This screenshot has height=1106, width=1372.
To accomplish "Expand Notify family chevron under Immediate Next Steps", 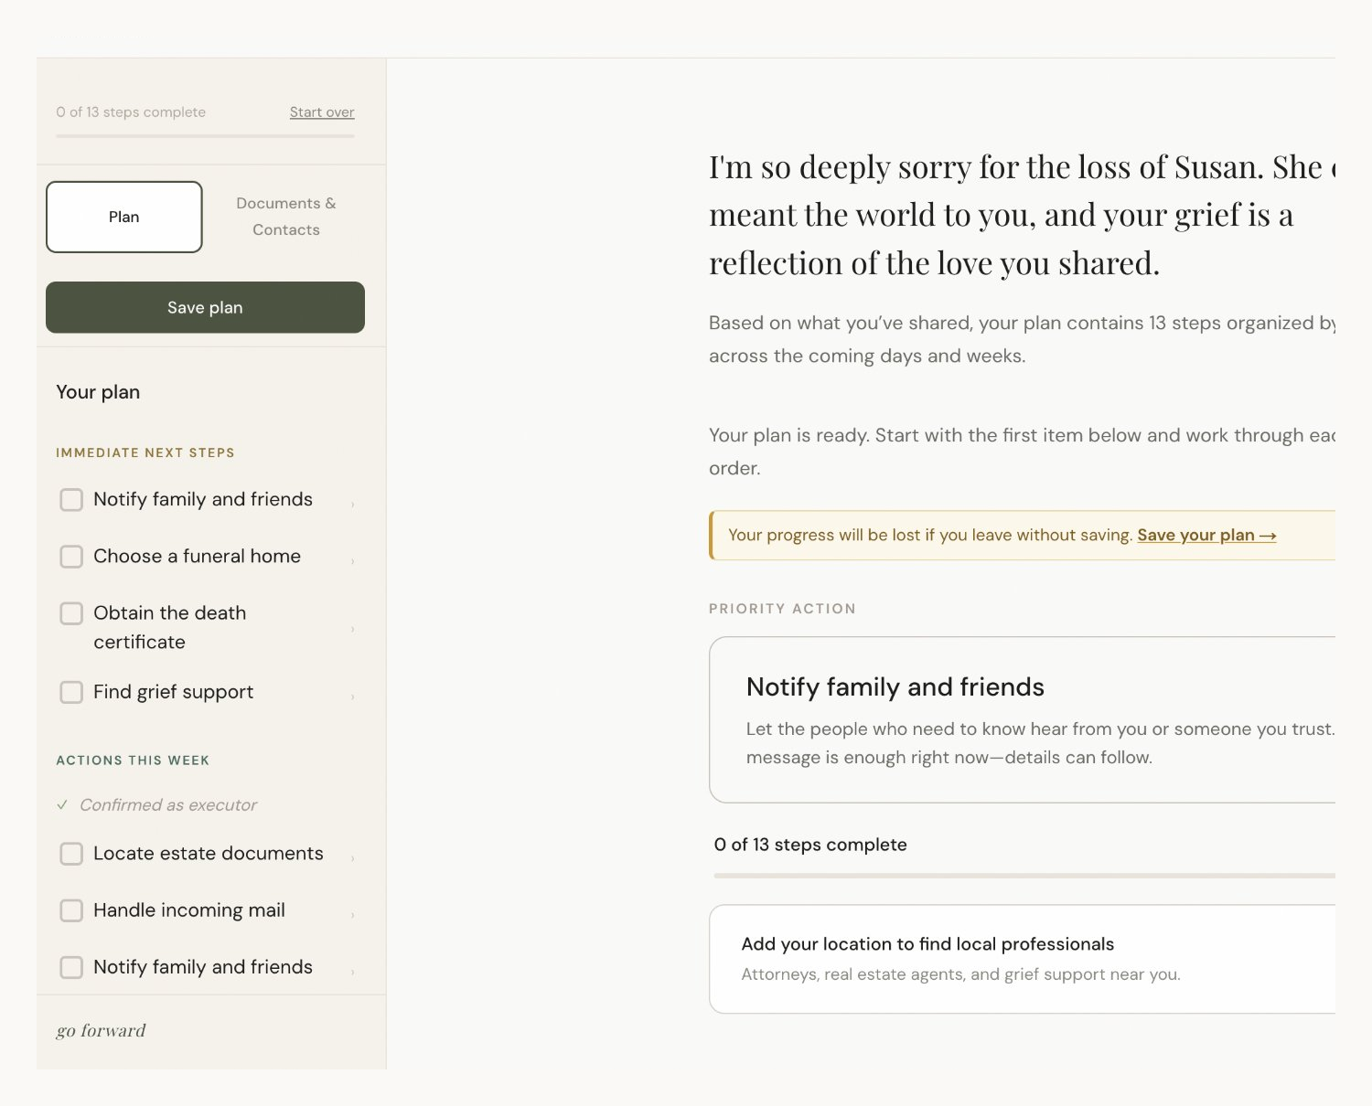I will (x=353, y=504).
